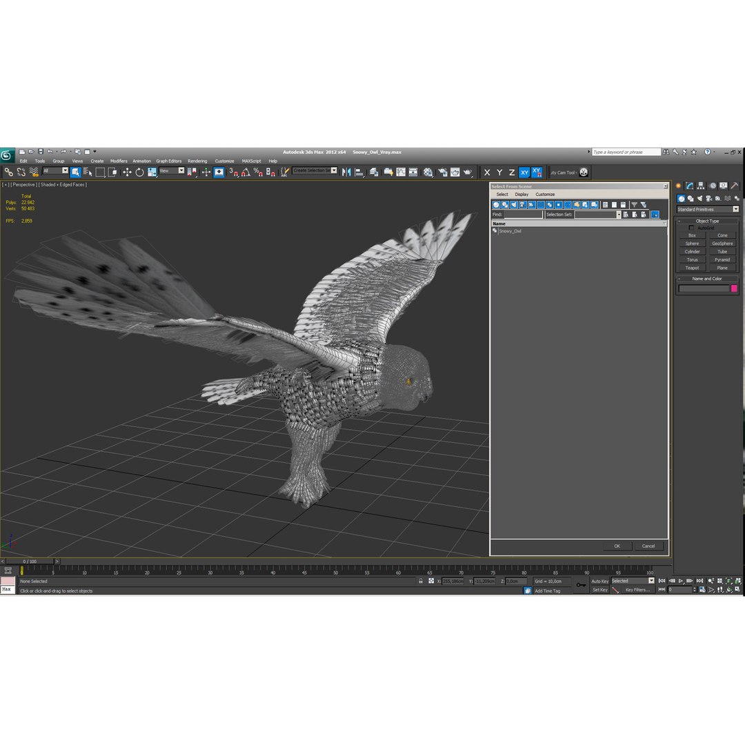Viewport: 745px width, 745px height.
Task: Select Snowy_Owl in the scene list
Action: 510,231
